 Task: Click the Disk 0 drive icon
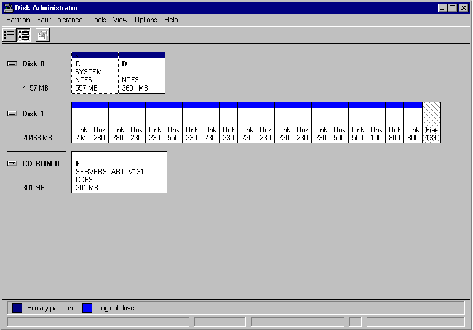click(12, 64)
